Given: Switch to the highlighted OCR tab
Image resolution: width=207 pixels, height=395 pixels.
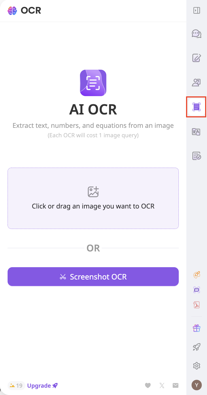Looking at the screenshot, I should point(196,107).
